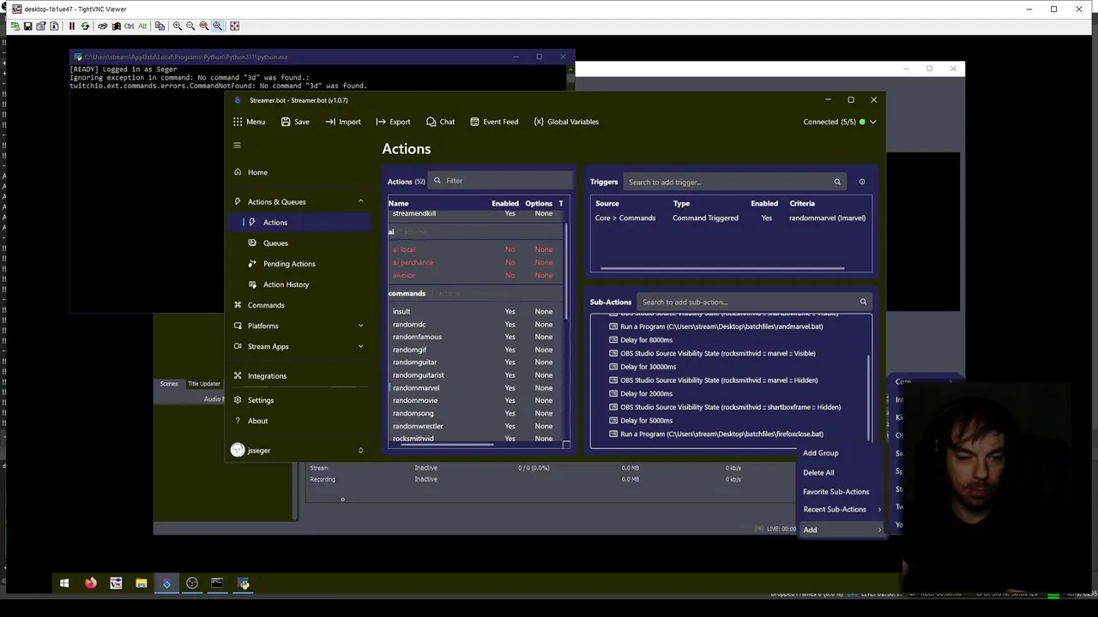Pause the TightVNC session

tap(71, 27)
